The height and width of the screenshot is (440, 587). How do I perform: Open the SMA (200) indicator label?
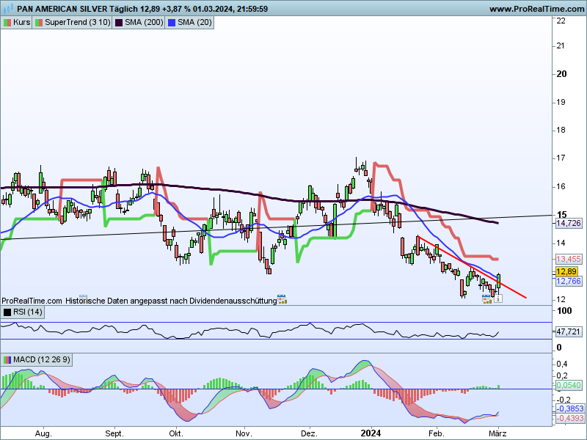144,23
